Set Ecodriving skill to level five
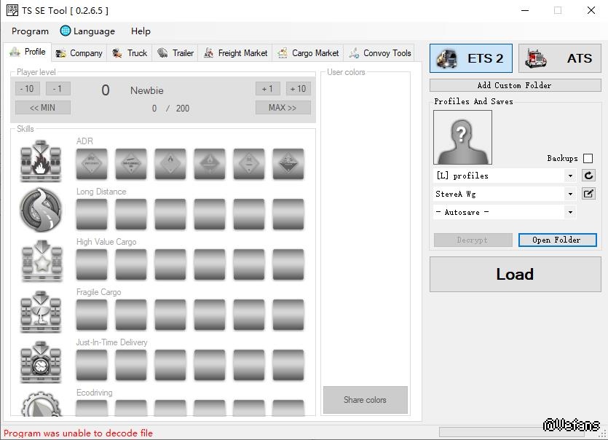The height and width of the screenshot is (440, 608). (x=249, y=408)
